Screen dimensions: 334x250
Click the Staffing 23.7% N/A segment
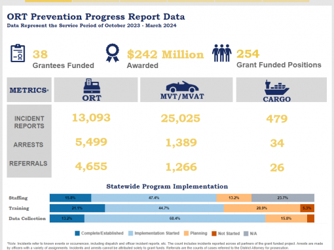pyautogui.click(x=283, y=198)
